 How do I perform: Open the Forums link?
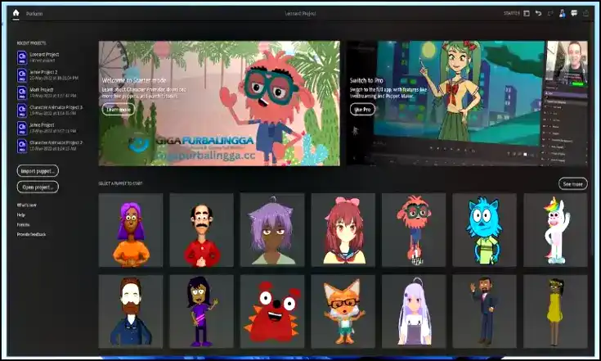pyautogui.click(x=23, y=224)
